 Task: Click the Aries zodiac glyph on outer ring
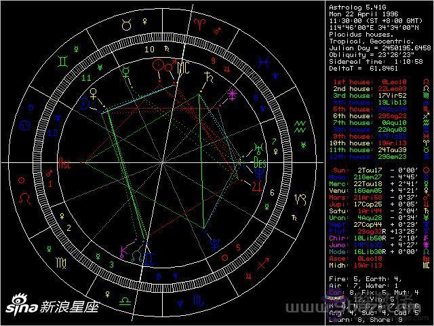(203, 25)
